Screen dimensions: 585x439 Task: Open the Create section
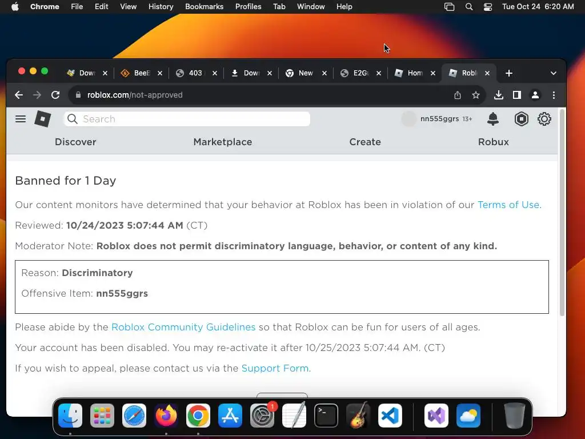click(365, 142)
